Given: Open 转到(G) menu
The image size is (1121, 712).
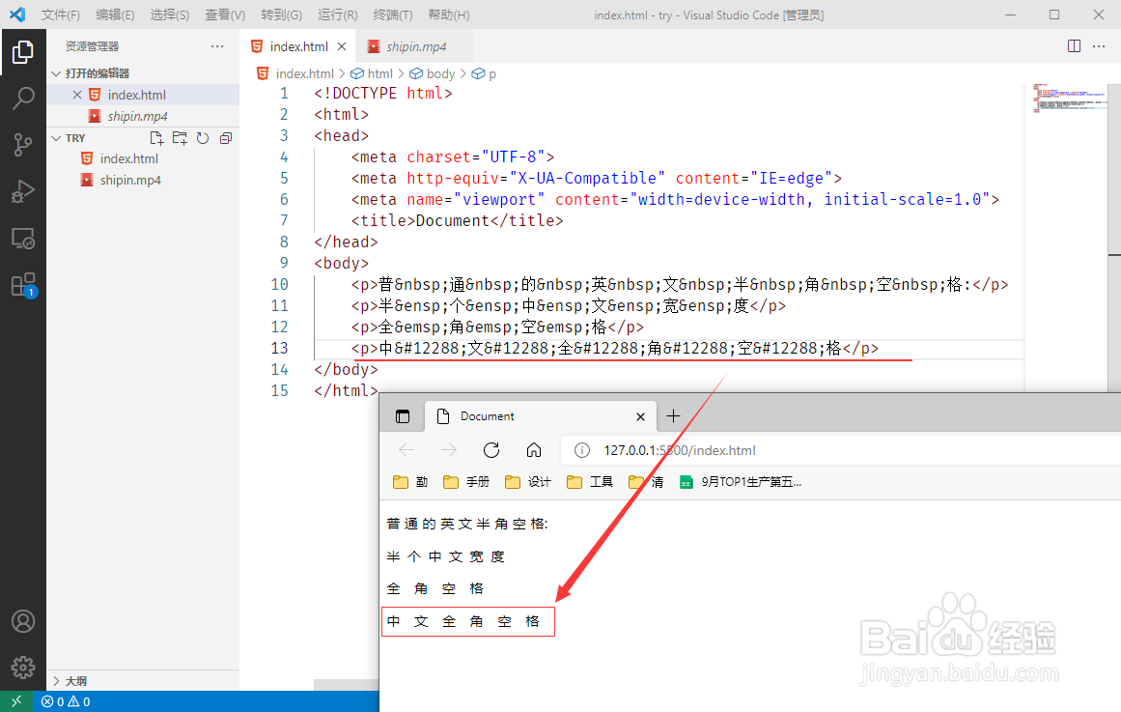Looking at the screenshot, I should point(281,15).
